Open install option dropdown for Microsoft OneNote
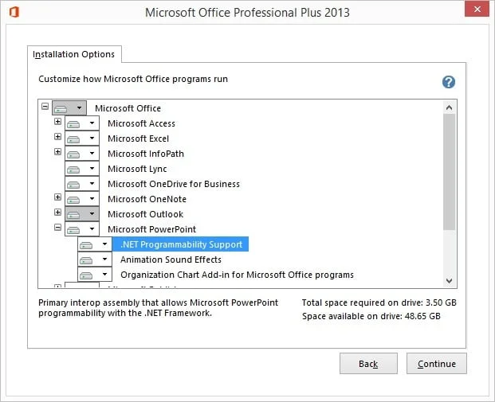Screen dimensions: 495x402 tap(82, 199)
